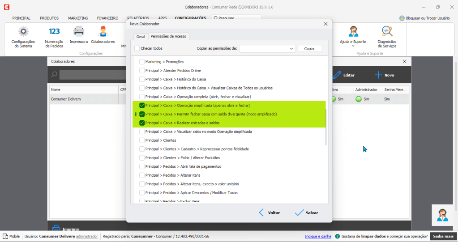Close the Novo Colaborador dialog

[325, 24]
